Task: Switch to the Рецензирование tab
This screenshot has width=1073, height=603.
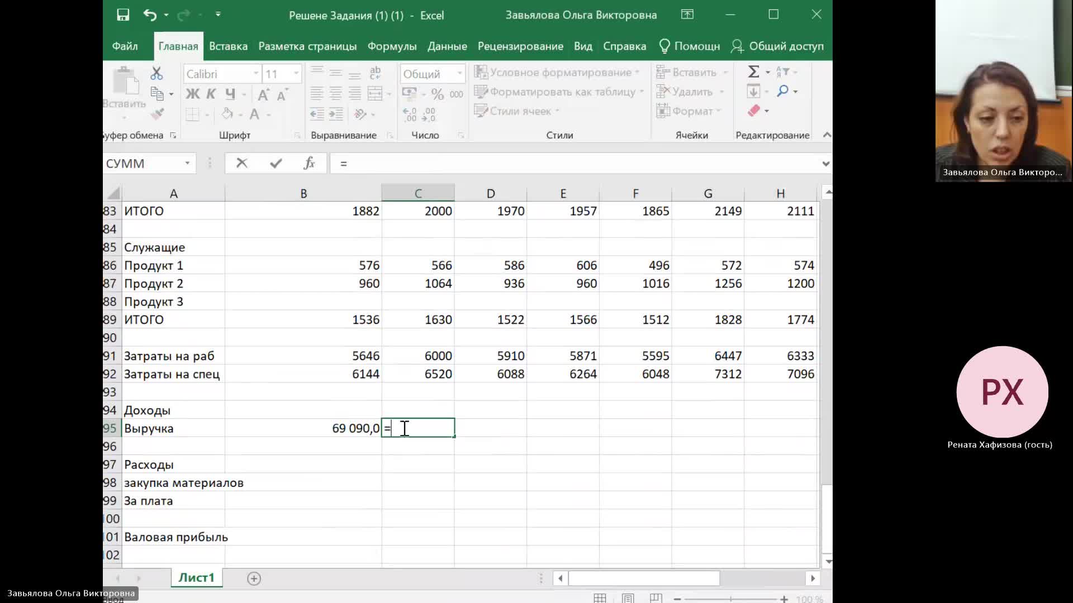Action: (520, 46)
